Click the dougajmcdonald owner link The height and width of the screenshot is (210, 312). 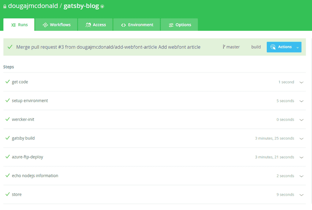[33, 6]
